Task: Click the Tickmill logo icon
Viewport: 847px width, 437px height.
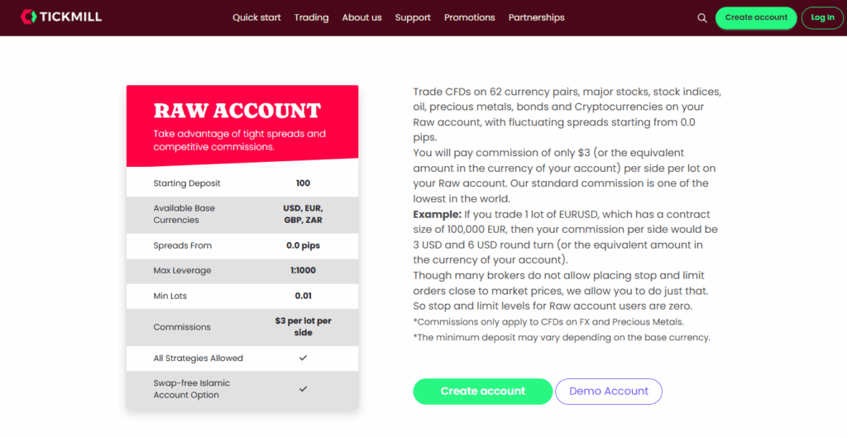Action: [29, 17]
